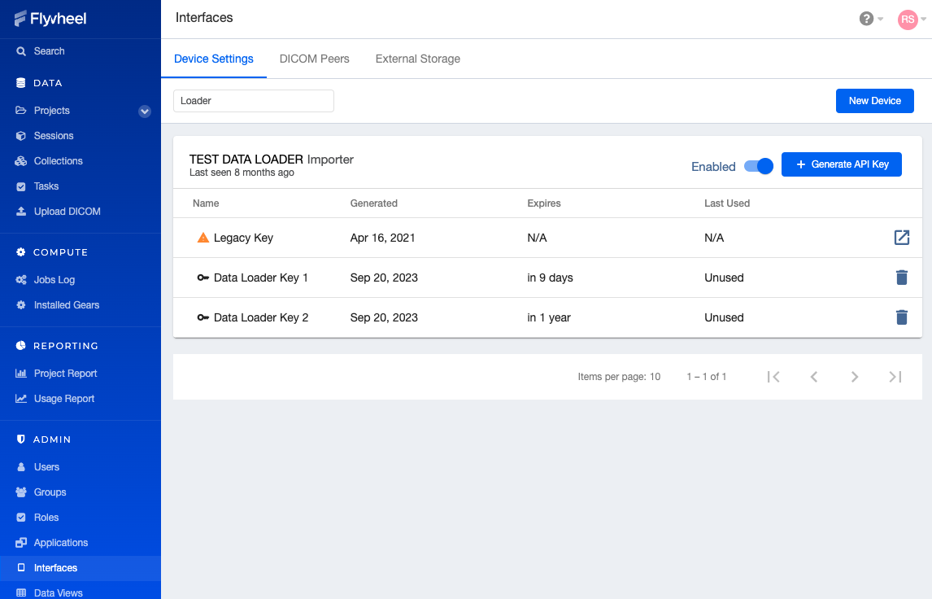Open the Legacy Key external link icon
This screenshot has height=599, width=932.
901,238
